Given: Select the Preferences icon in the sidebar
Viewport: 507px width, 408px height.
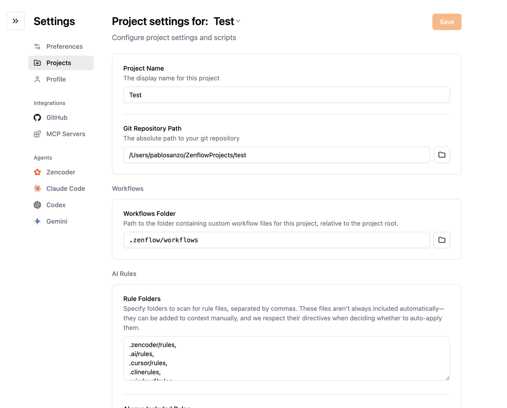Looking at the screenshot, I should (x=37, y=46).
